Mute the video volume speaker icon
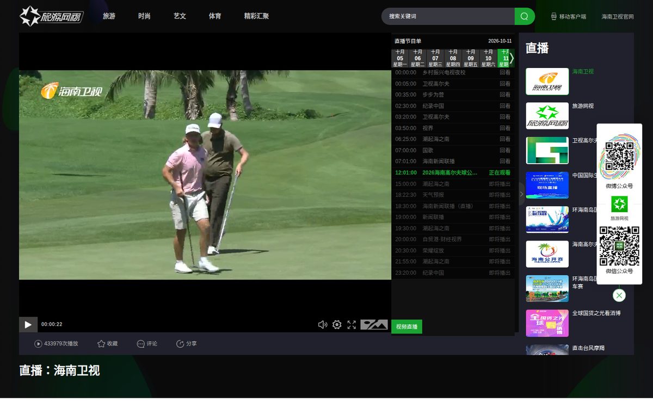653x408 pixels. tap(323, 325)
